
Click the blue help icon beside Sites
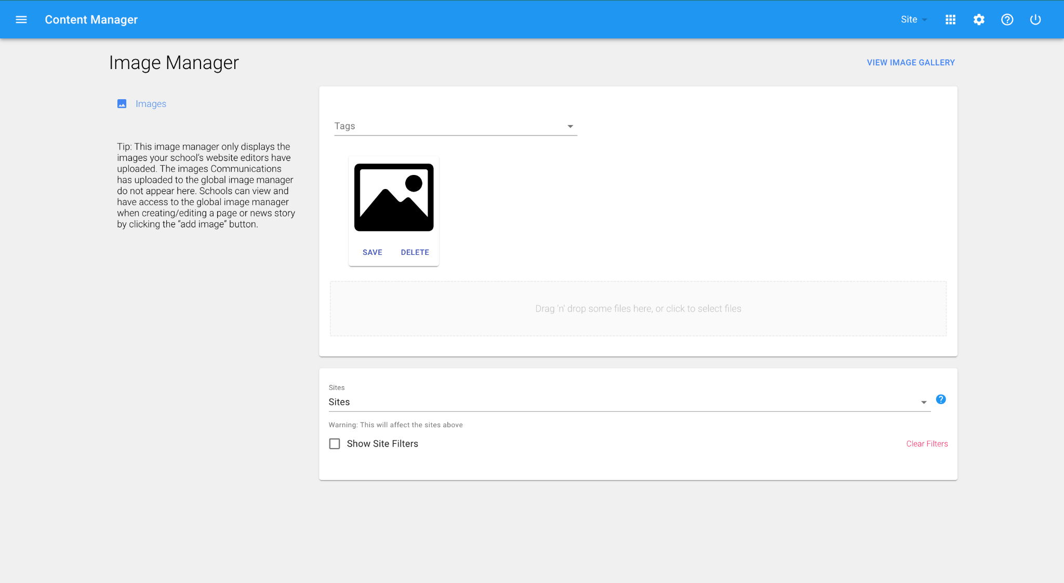940,399
